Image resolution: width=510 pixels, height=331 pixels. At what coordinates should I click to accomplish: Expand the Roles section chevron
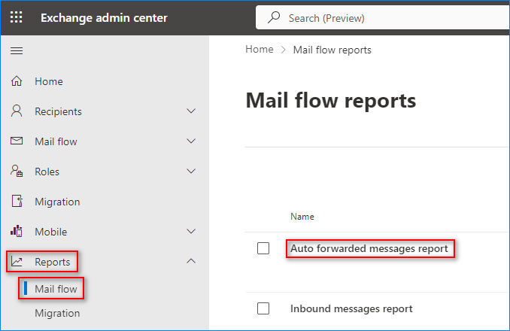[191, 171]
